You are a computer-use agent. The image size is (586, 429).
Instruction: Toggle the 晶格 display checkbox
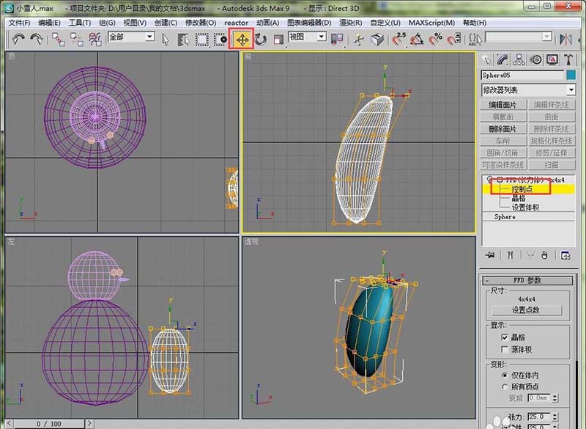504,337
